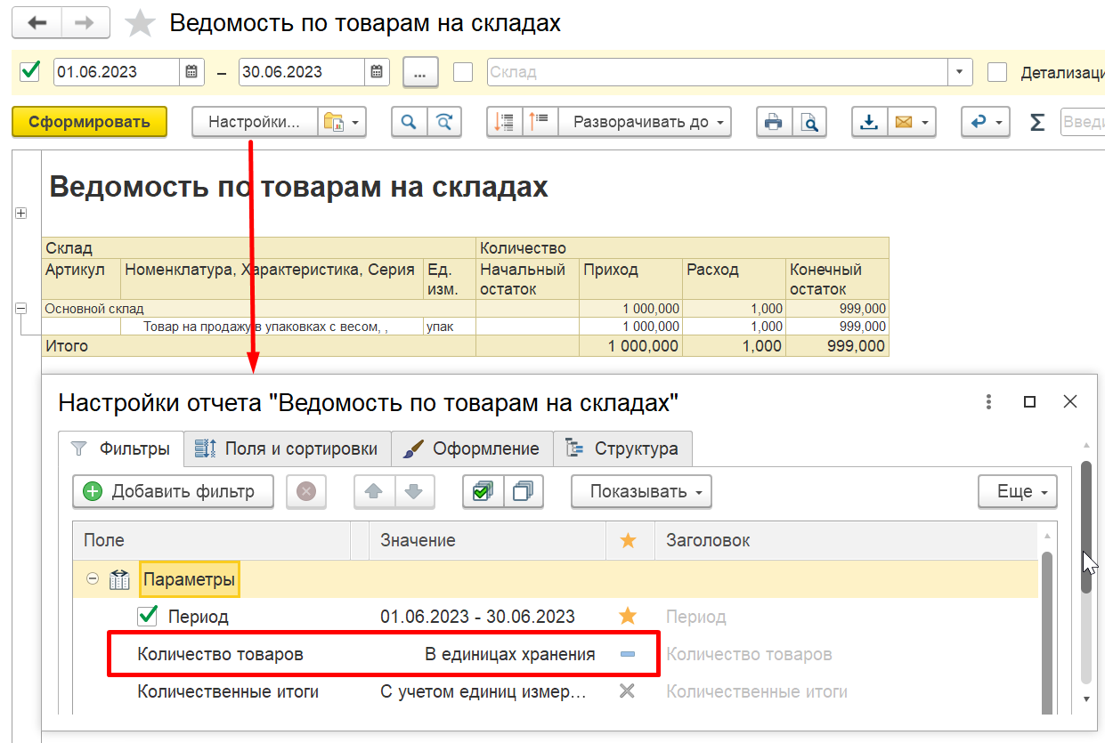Image resolution: width=1105 pixels, height=743 pixels.
Task: Click settings dialog vertical scrollbar
Action: coord(1085,527)
